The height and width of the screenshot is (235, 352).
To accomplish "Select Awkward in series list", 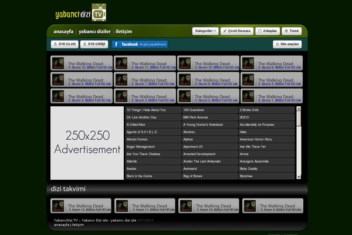I will click(x=210, y=169).
